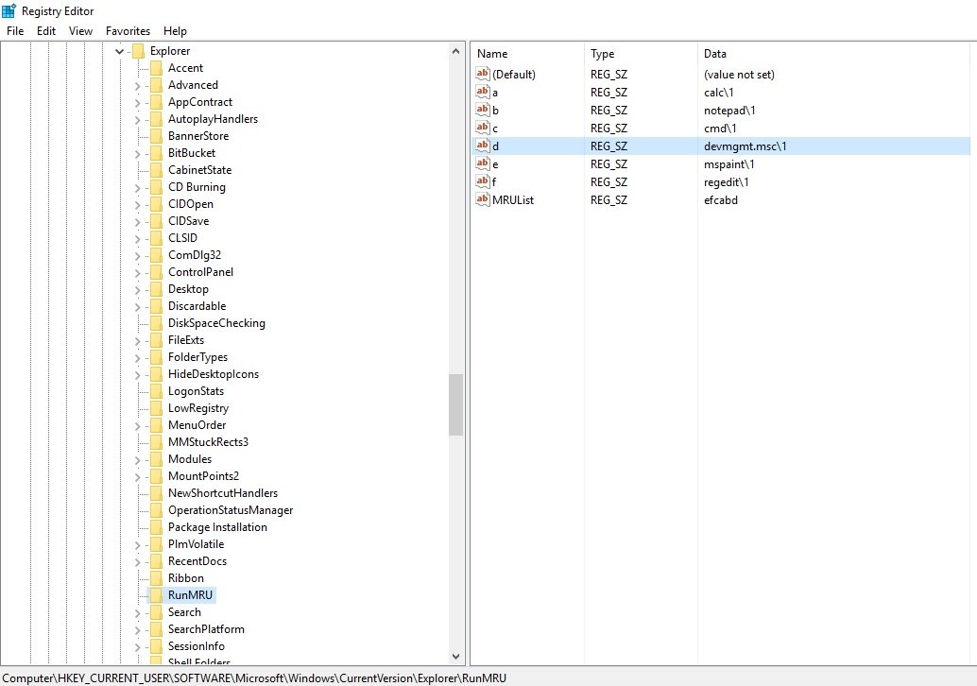Click the folder icon beside RecentDocs
The height and width of the screenshot is (686, 977).
click(x=156, y=561)
